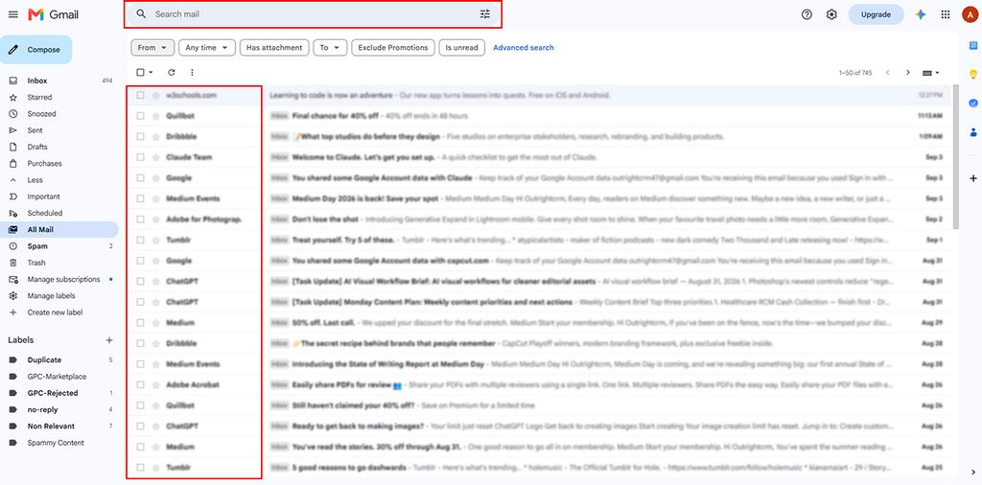Click the Upgrade button
Viewport: 982px width, 485px height.
coord(876,14)
